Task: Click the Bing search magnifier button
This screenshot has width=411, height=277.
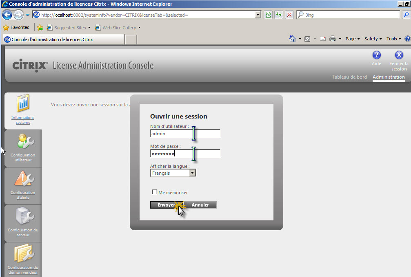Action: 406,15
